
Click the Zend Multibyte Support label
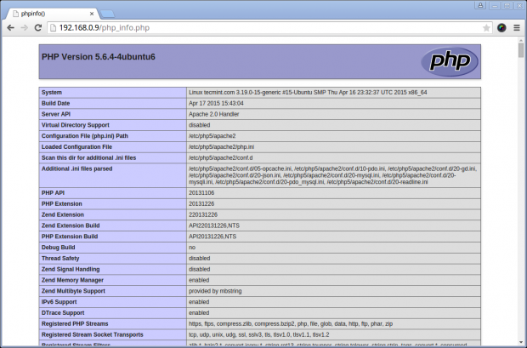coord(73,291)
